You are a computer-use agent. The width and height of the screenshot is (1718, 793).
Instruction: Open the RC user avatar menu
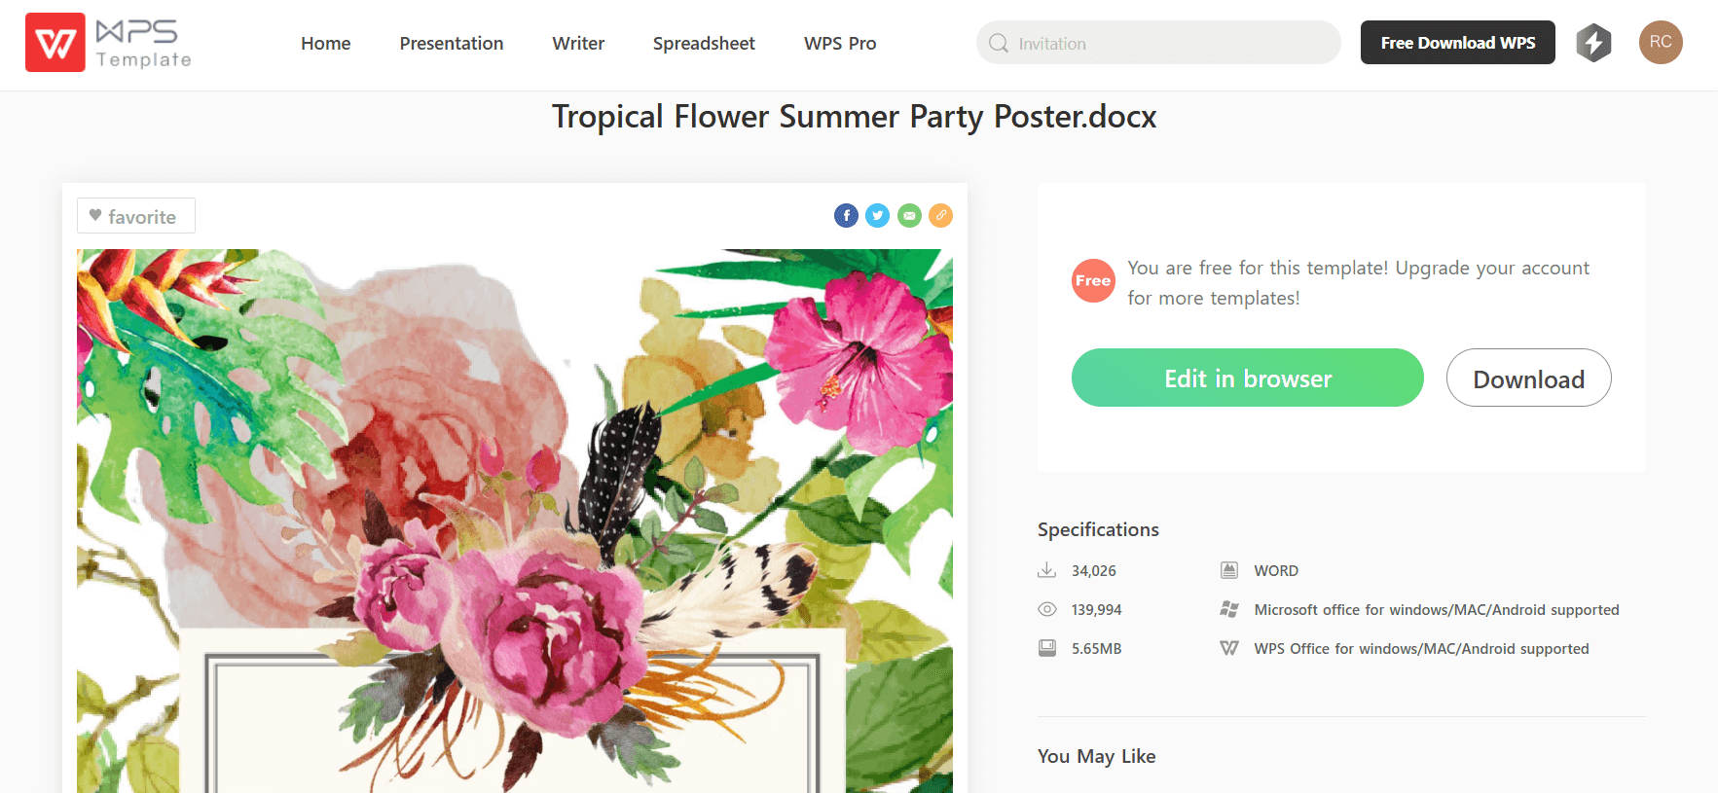[x=1661, y=42]
